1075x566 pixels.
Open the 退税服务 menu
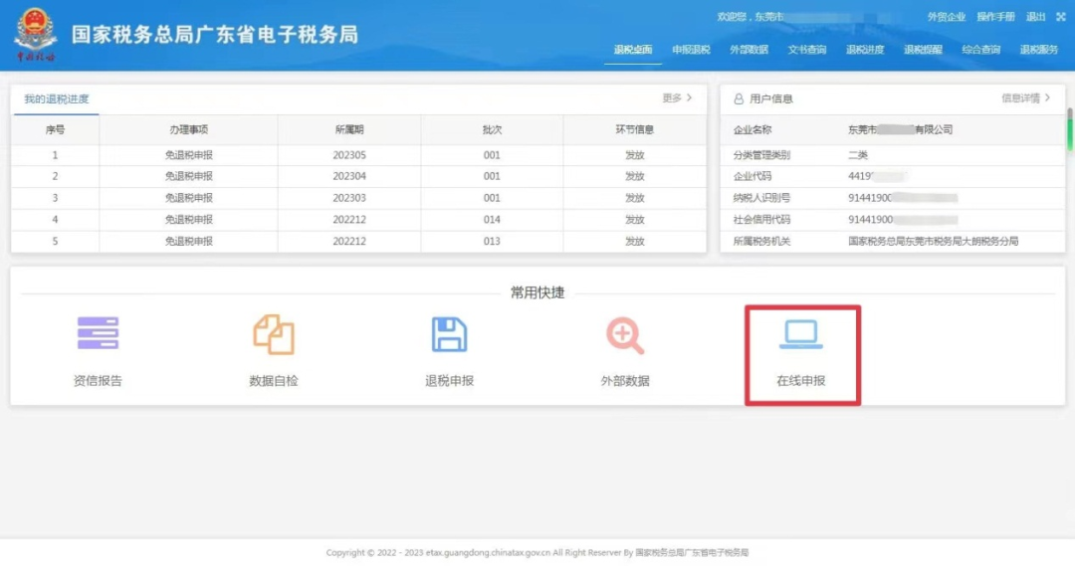1038,50
